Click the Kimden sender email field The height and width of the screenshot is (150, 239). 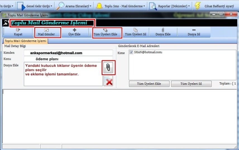pos(68,53)
